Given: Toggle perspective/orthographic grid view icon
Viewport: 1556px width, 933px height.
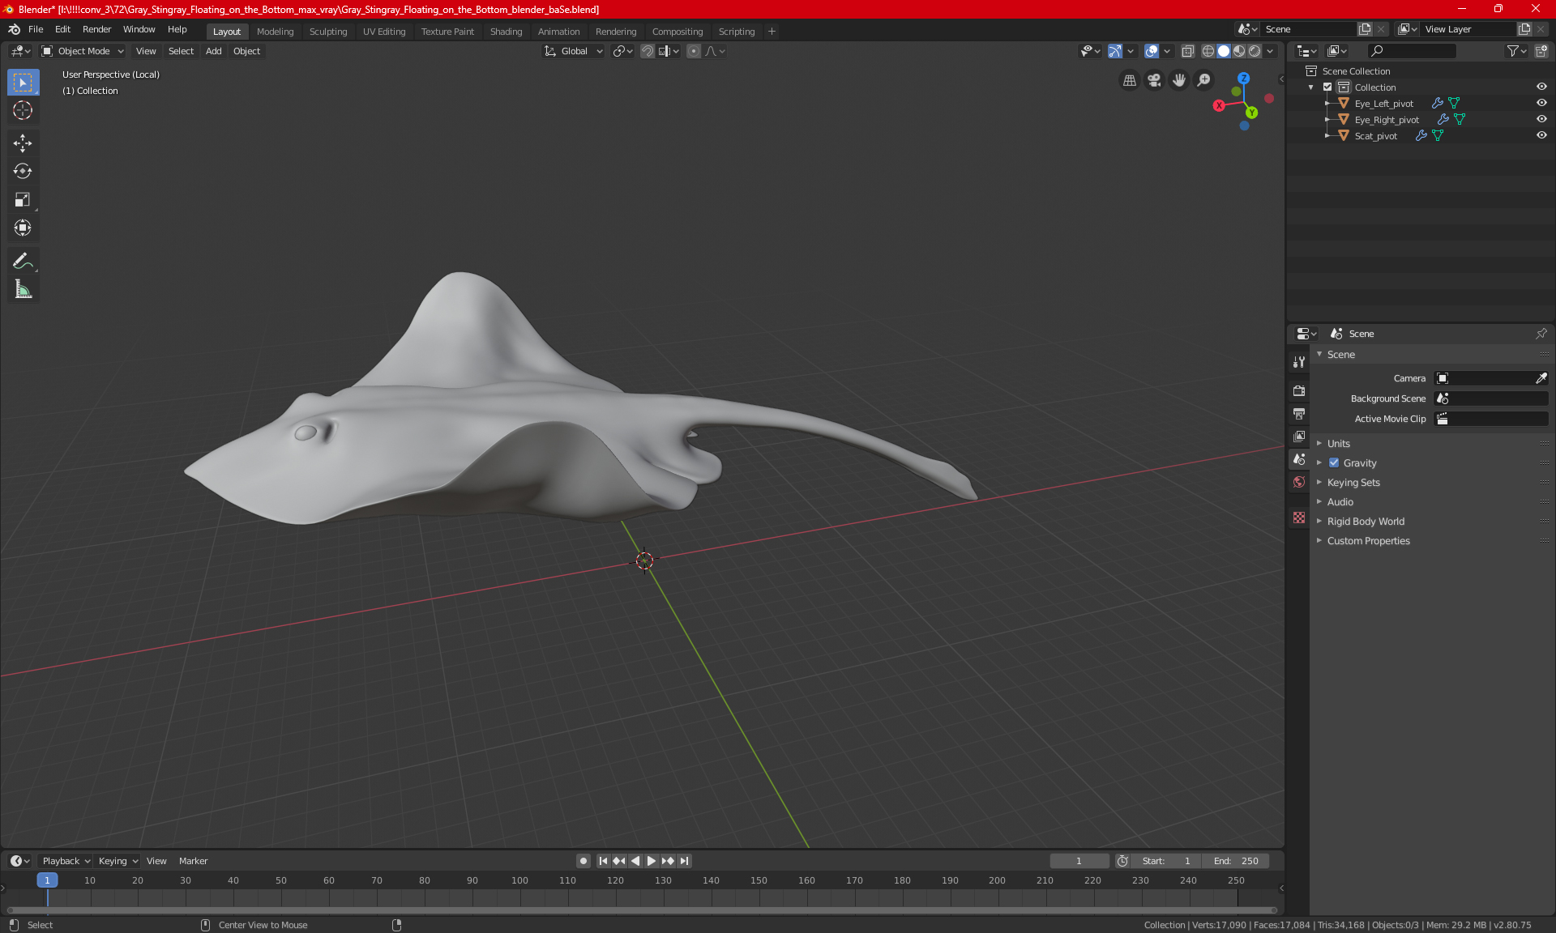Looking at the screenshot, I should point(1130,80).
